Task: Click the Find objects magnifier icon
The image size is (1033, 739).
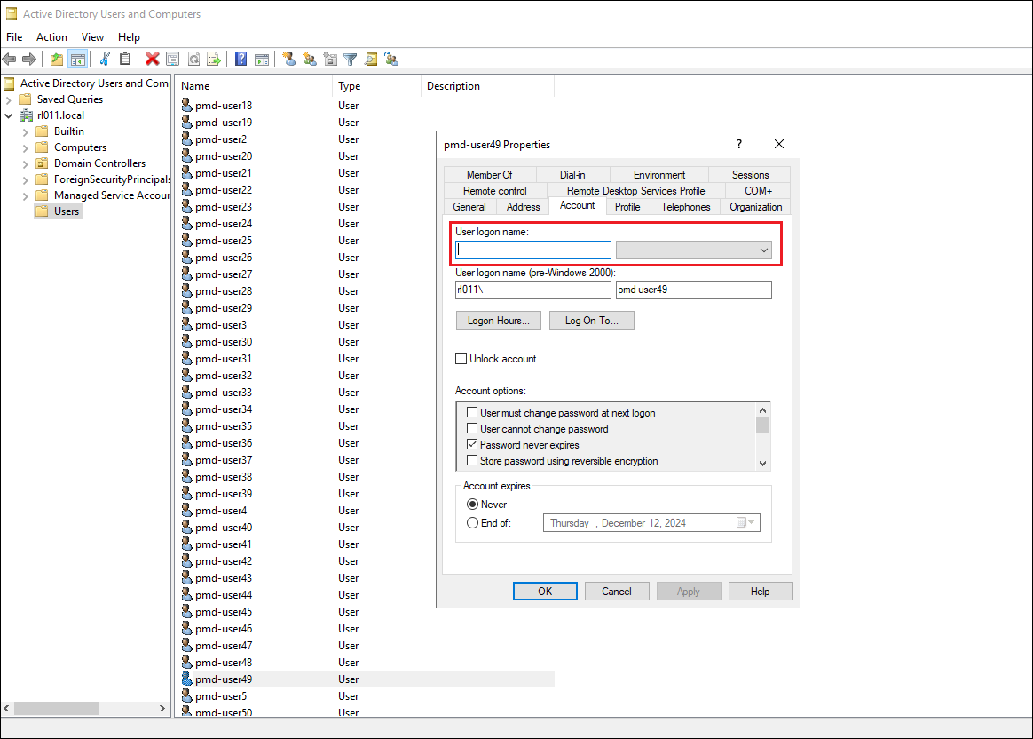Action: 371,60
